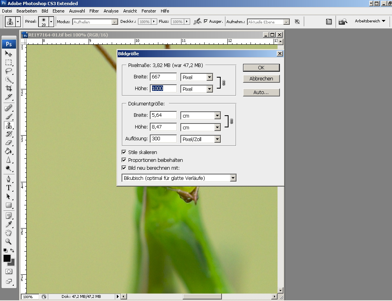The width and height of the screenshot is (392, 301).
Task: Select the Magic Wand tool
Action: (x=9, y=80)
